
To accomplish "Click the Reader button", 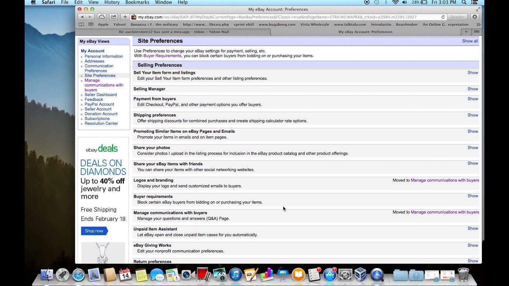I will click(x=457, y=17).
